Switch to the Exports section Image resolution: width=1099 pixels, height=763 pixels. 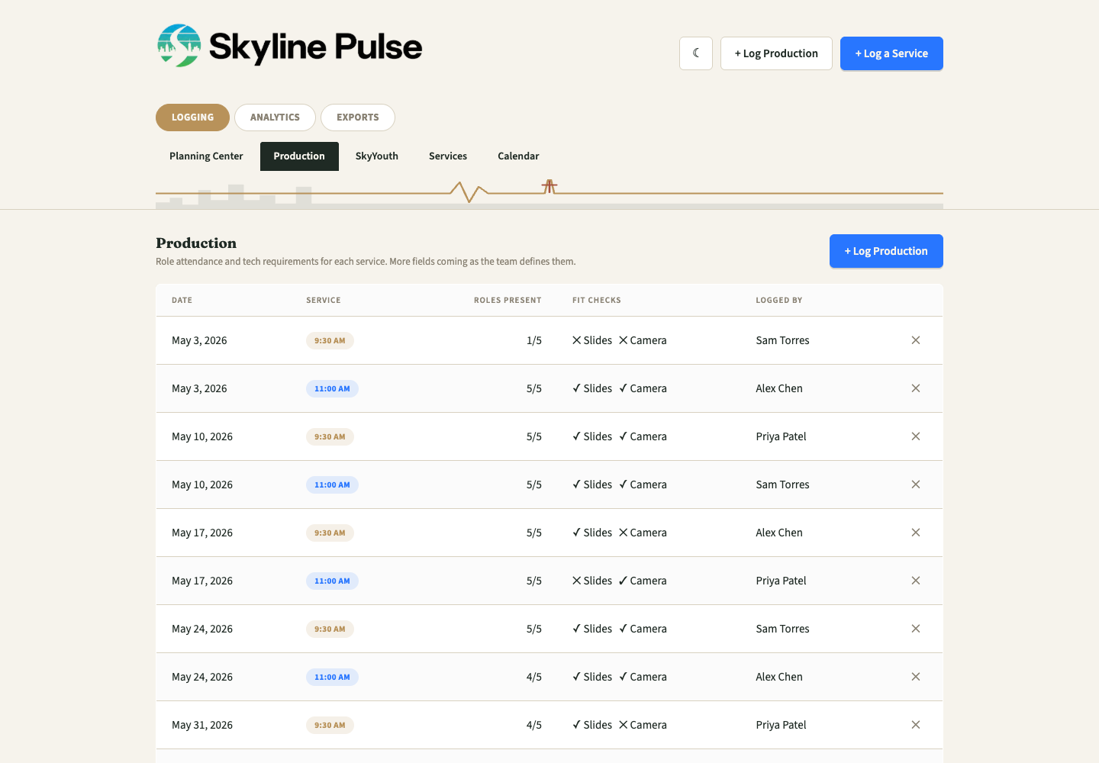point(358,118)
